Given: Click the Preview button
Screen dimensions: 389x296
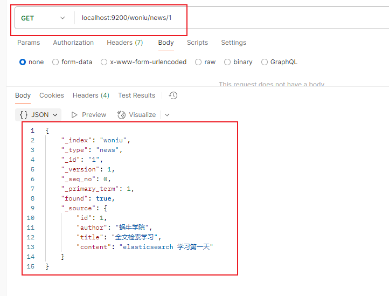Looking at the screenshot, I should click(88, 115).
